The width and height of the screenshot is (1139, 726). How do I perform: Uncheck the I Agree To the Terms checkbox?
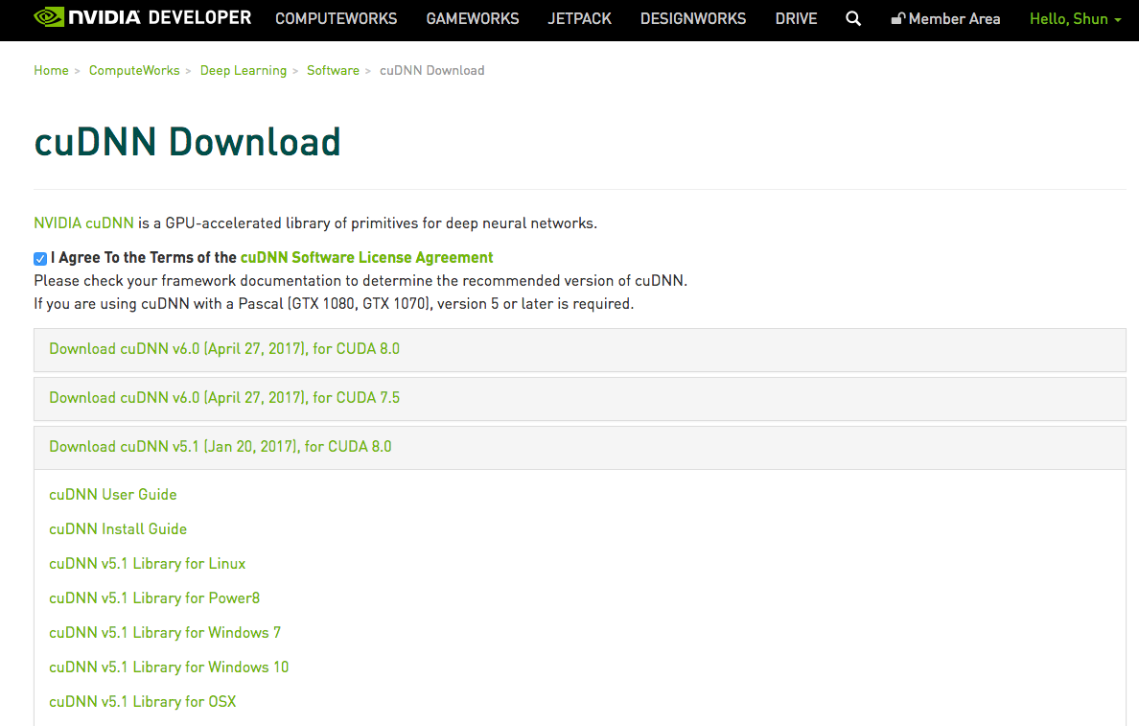[x=40, y=259]
